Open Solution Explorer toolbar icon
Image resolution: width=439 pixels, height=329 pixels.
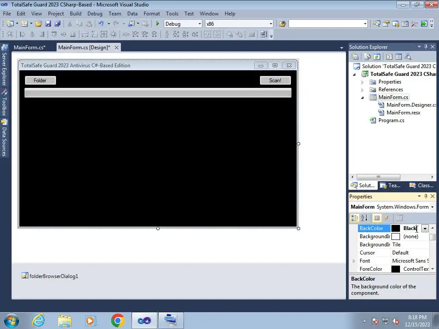(376, 24)
